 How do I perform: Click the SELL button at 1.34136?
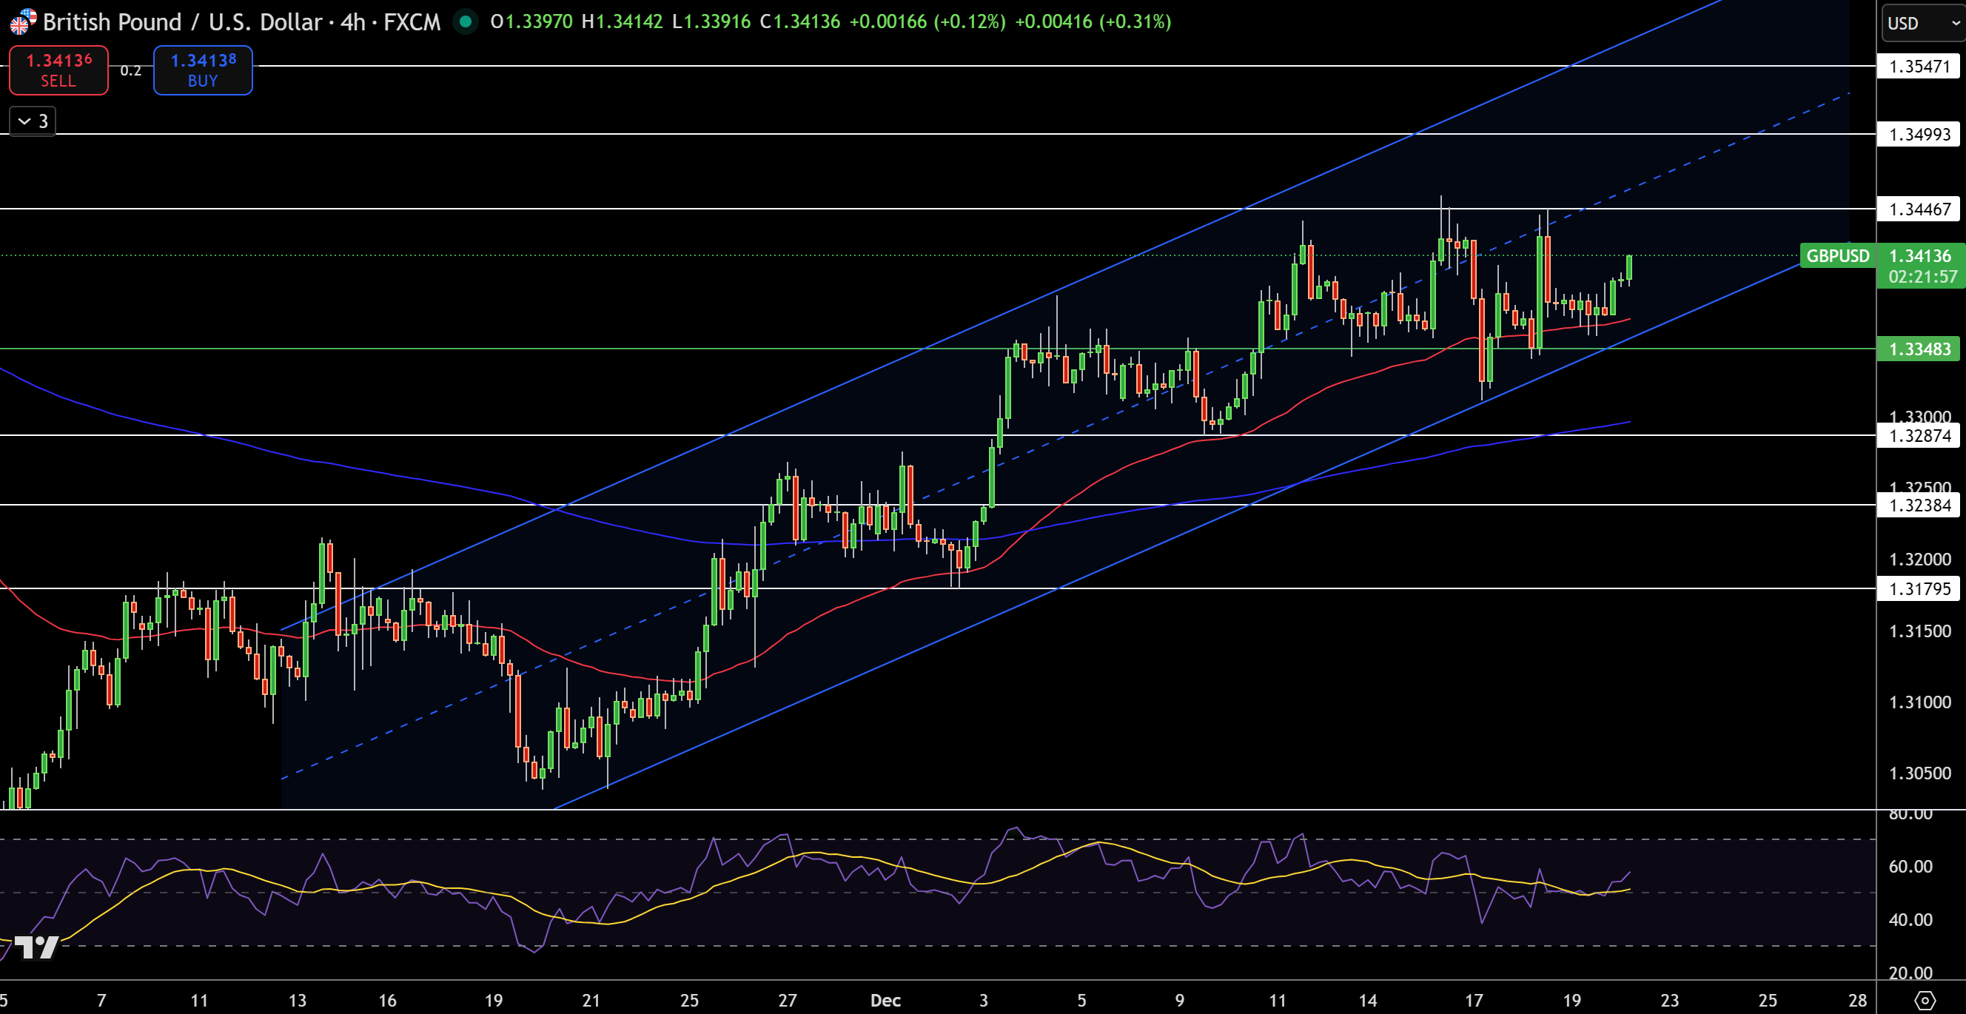tap(58, 70)
